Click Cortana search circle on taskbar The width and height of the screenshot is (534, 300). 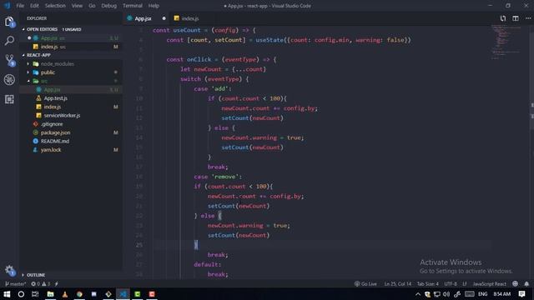[x=21, y=294]
